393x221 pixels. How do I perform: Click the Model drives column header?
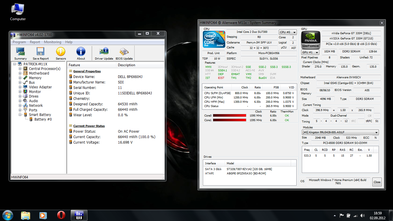click(258, 163)
